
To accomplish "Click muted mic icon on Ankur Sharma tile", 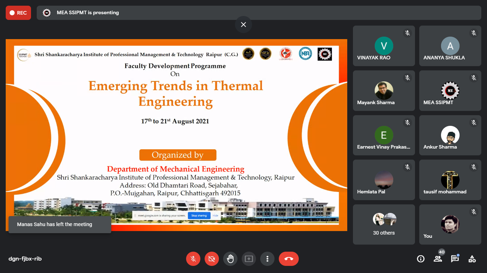I will 474,122.
